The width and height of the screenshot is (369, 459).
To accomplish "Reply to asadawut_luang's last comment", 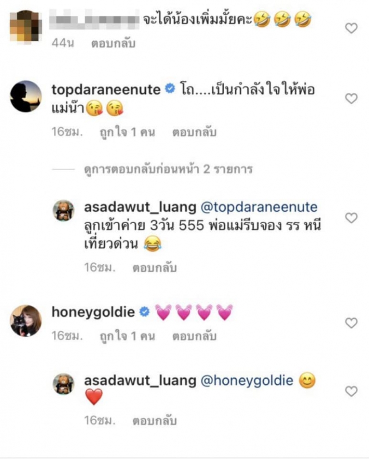I will (x=155, y=421).
